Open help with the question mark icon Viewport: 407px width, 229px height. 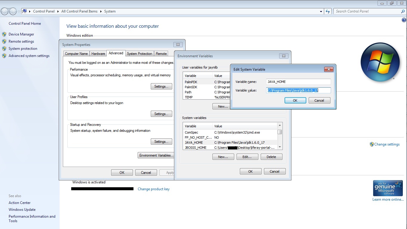click(x=404, y=20)
